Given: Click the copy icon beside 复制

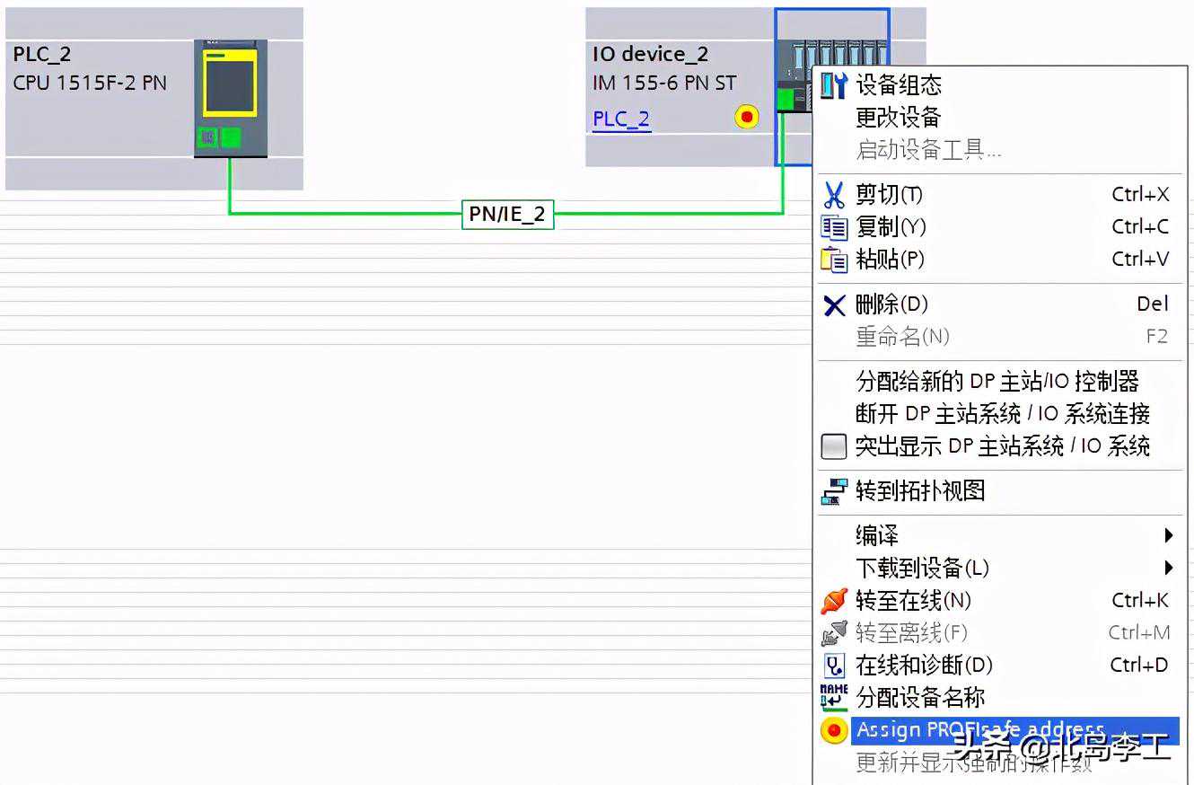Looking at the screenshot, I should [x=834, y=227].
